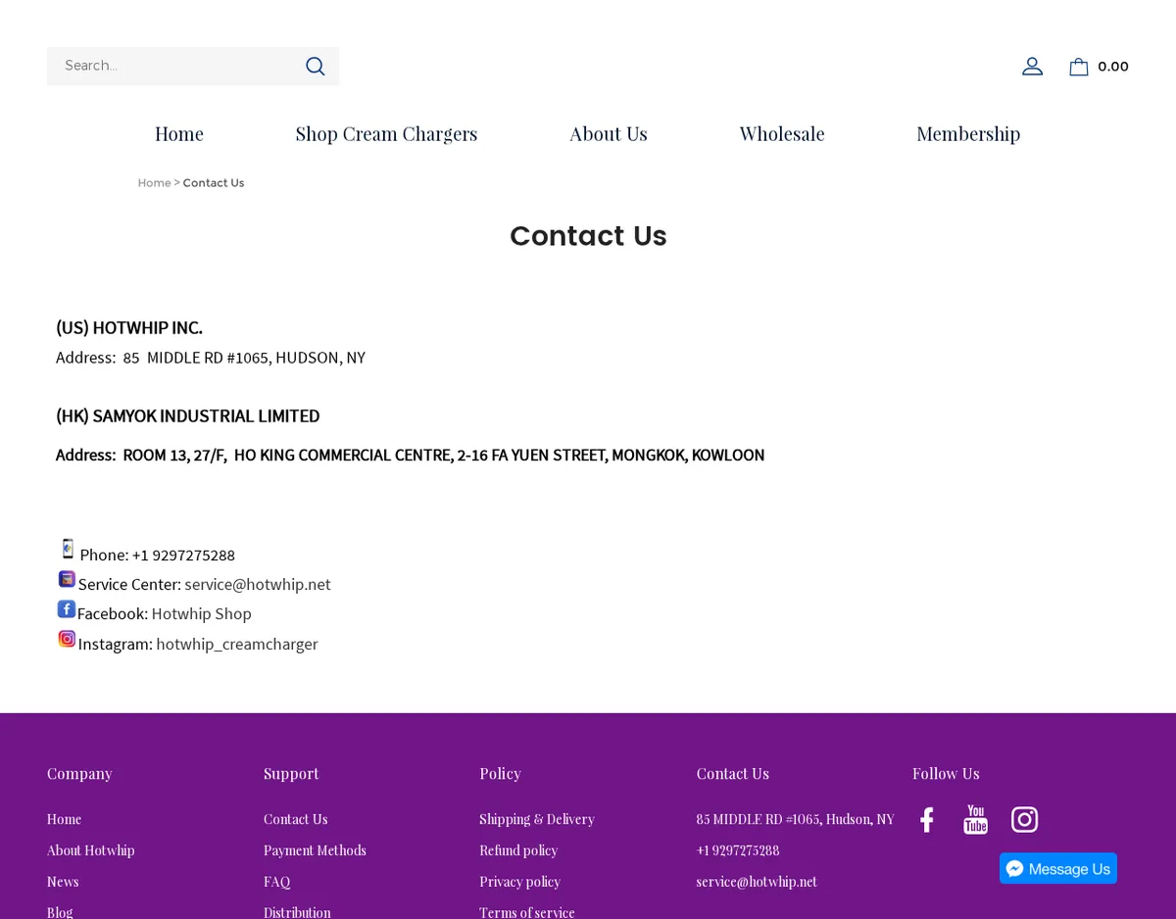The height and width of the screenshot is (919, 1176).
Task: Click Follow Us footer heading
Action: [946, 773]
